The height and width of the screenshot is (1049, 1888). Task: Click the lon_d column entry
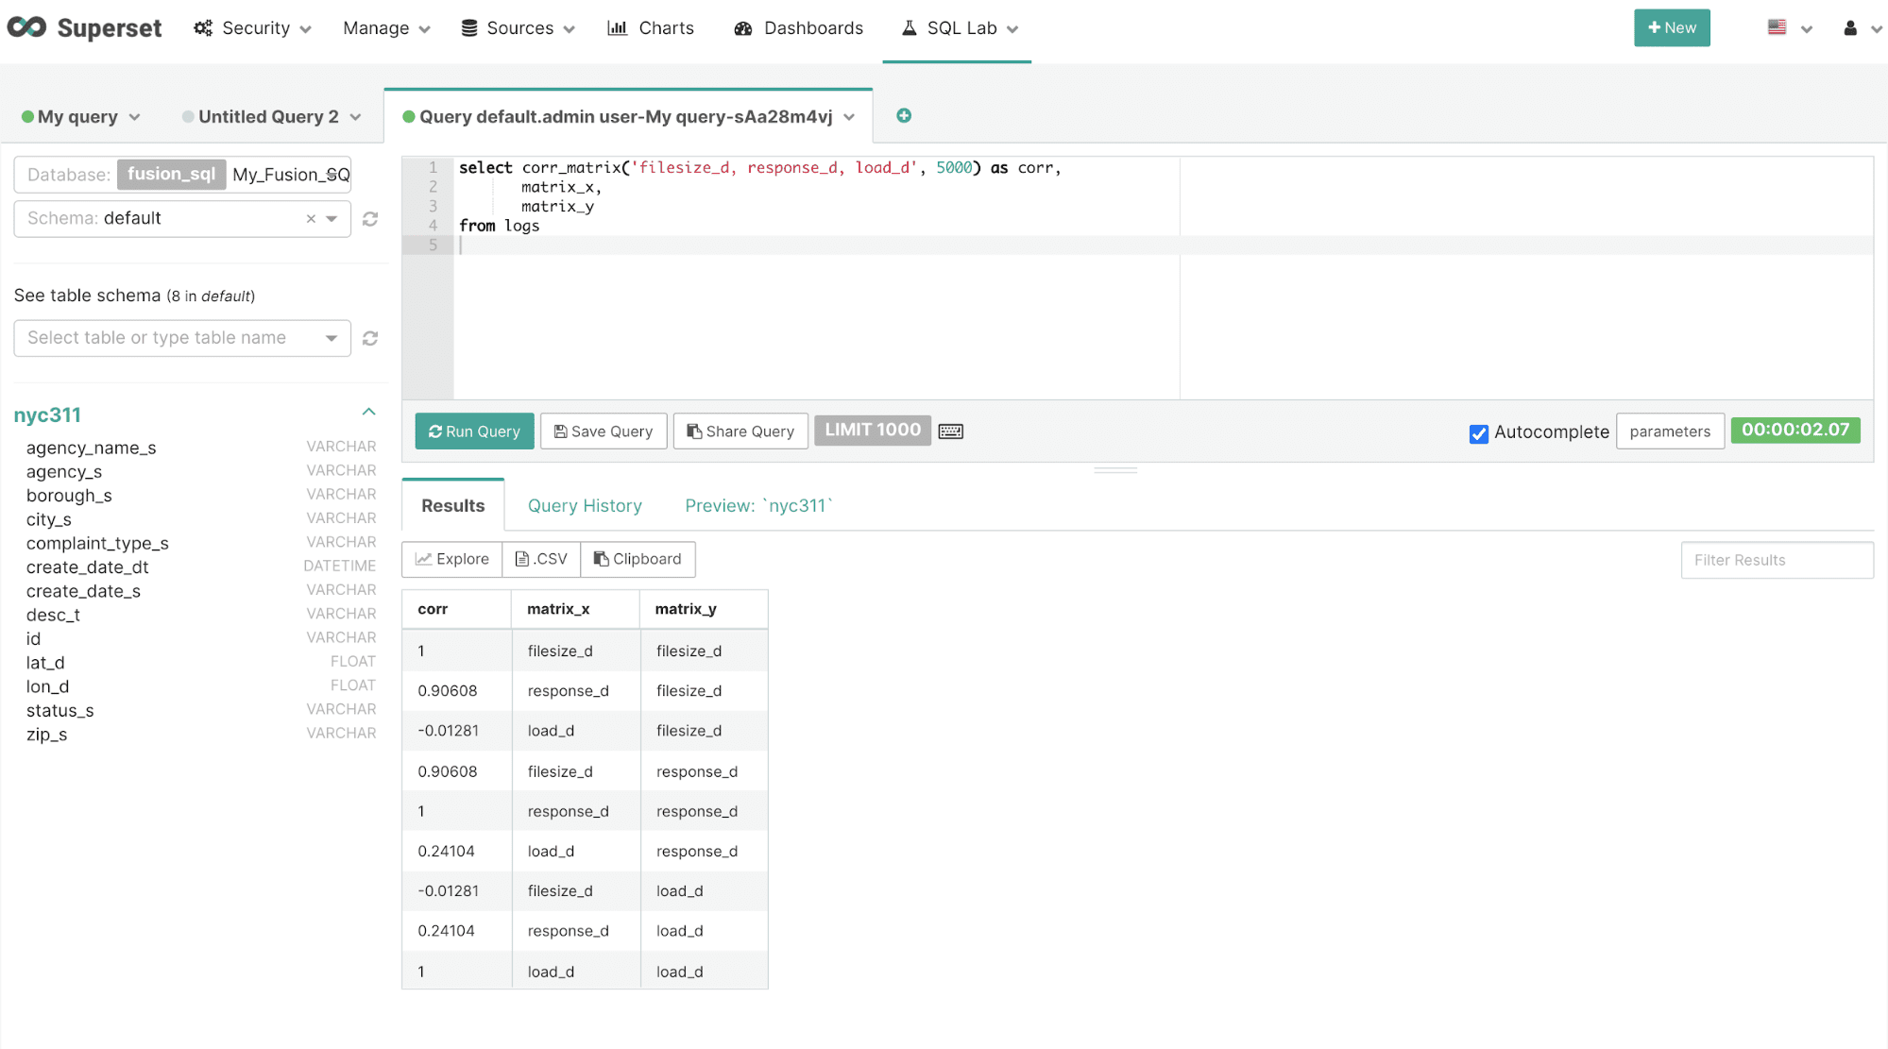click(x=48, y=686)
